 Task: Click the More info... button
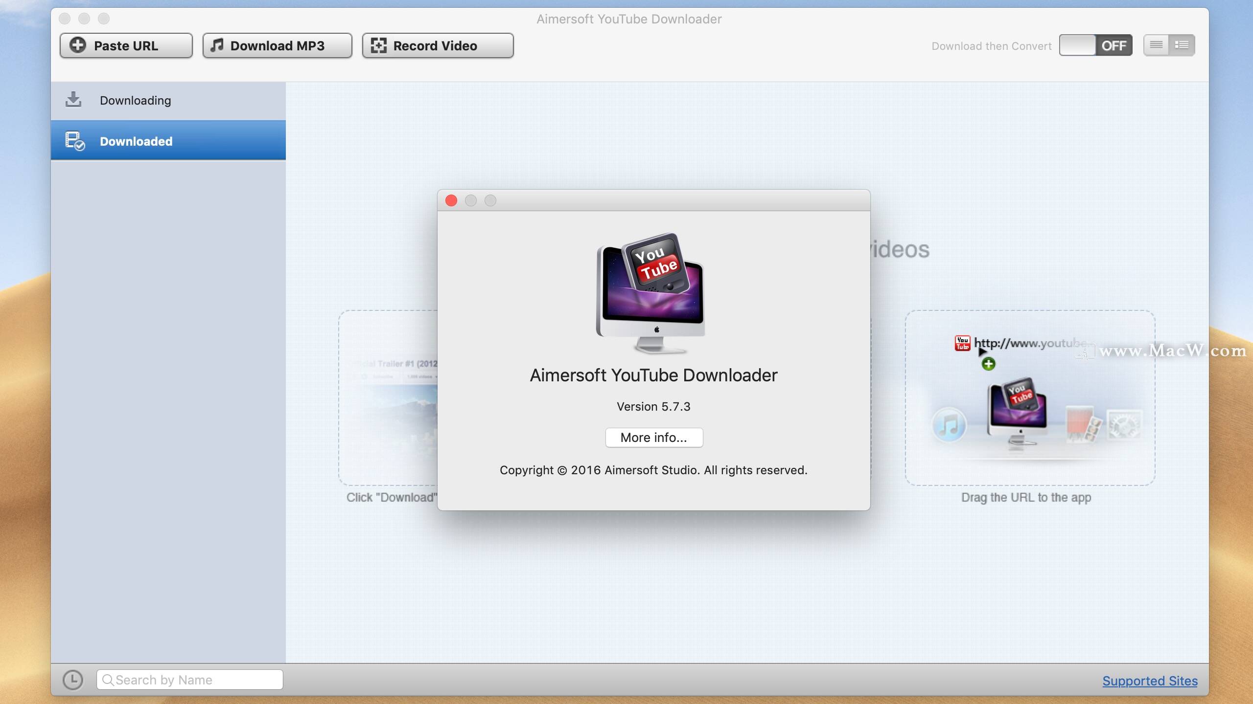click(654, 438)
